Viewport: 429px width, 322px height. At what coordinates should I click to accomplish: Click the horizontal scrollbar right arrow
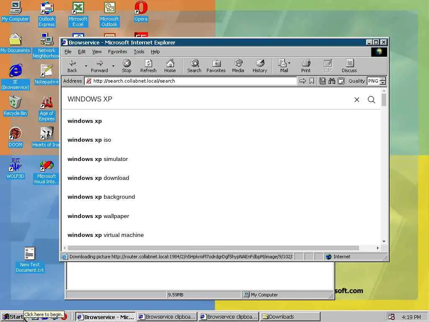pyautogui.click(x=377, y=248)
